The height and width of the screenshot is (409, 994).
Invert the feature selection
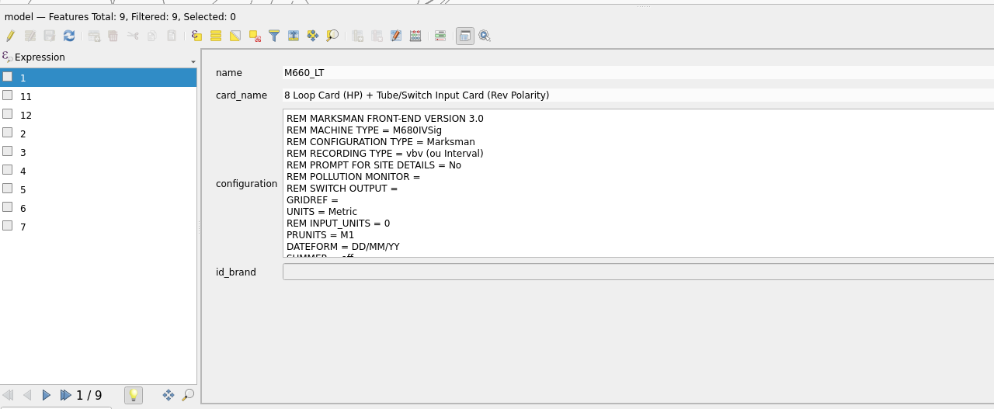235,36
